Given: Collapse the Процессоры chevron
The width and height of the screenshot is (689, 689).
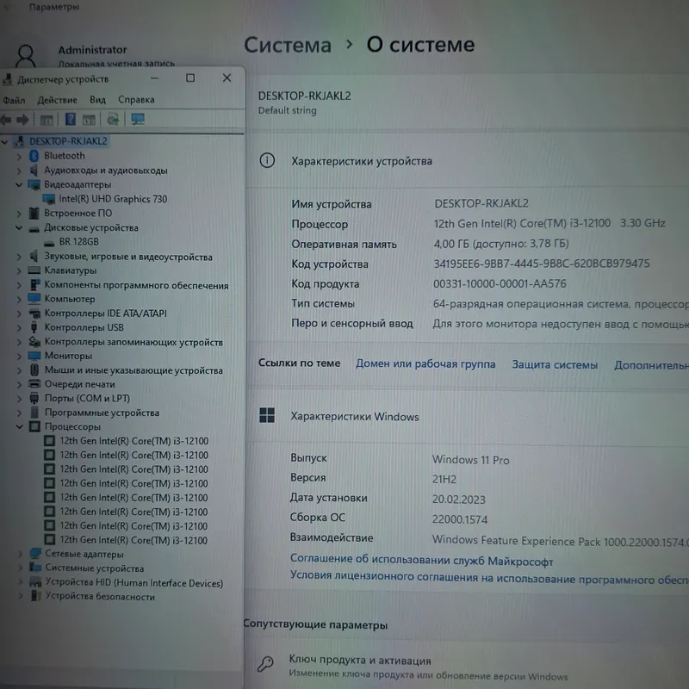Looking at the screenshot, I should pos(19,426).
